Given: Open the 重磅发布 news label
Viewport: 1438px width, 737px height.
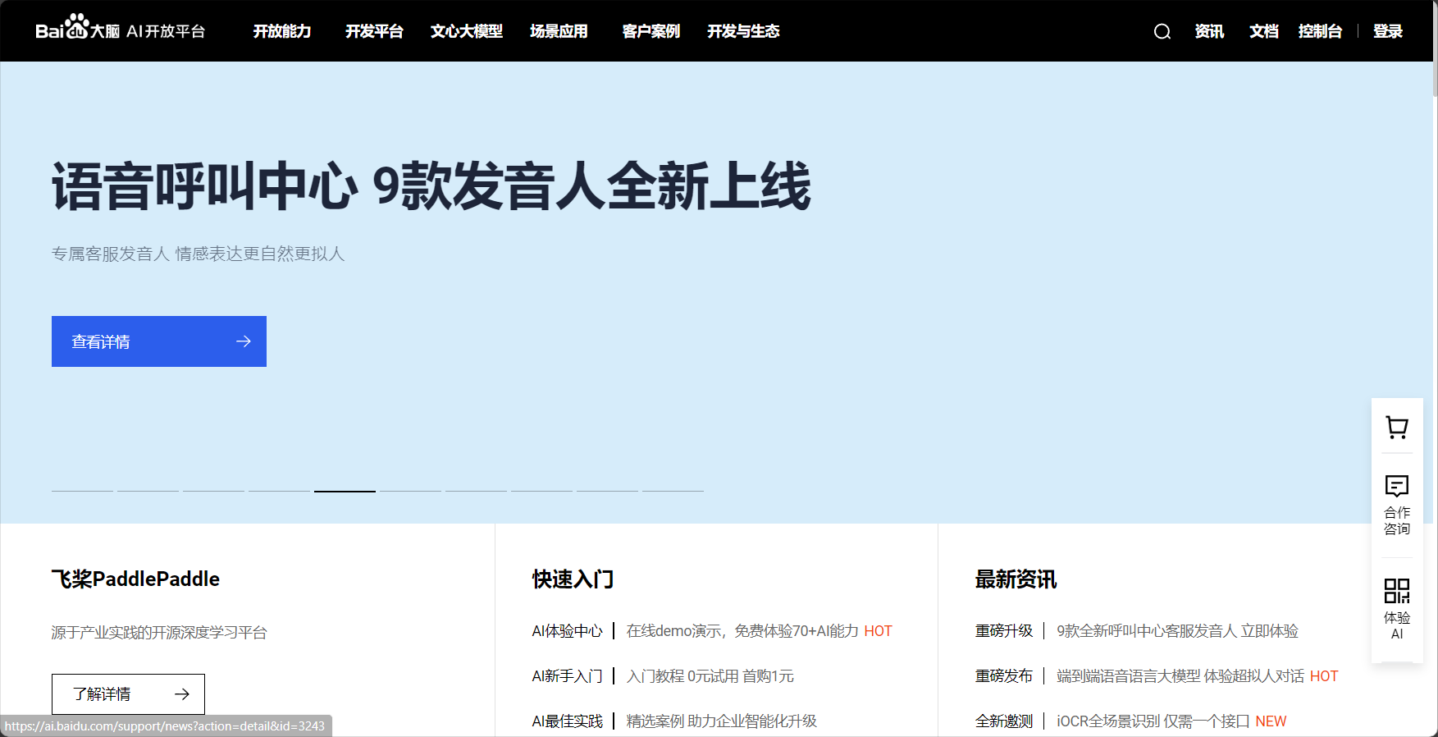Looking at the screenshot, I should [1004, 676].
